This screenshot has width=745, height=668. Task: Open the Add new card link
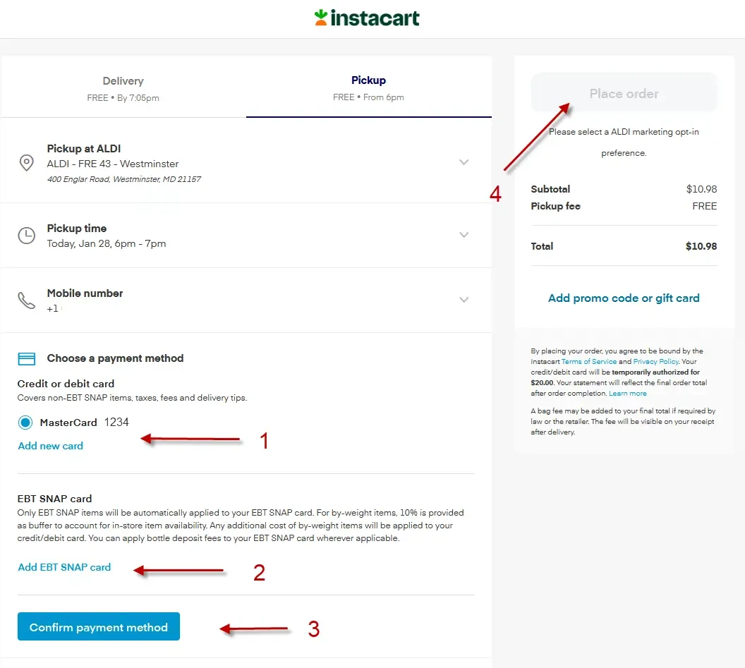coord(50,446)
